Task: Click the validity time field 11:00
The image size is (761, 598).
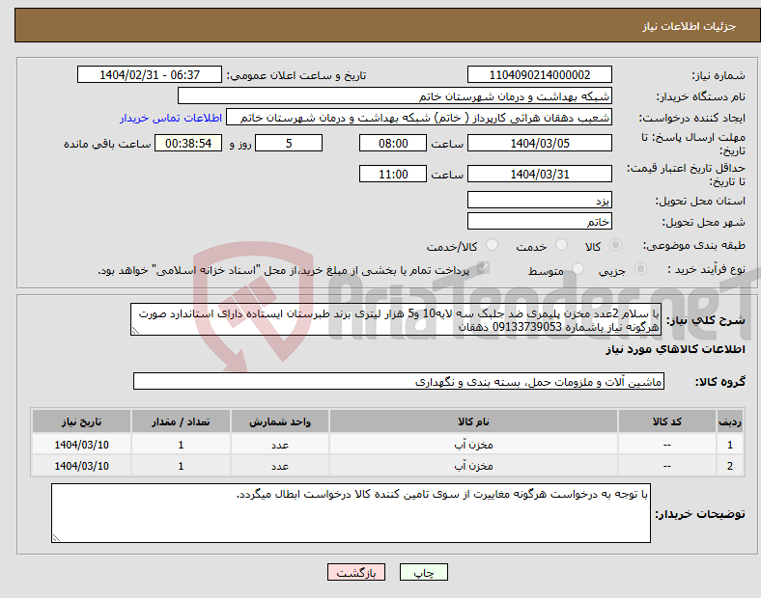Action: click(x=393, y=174)
